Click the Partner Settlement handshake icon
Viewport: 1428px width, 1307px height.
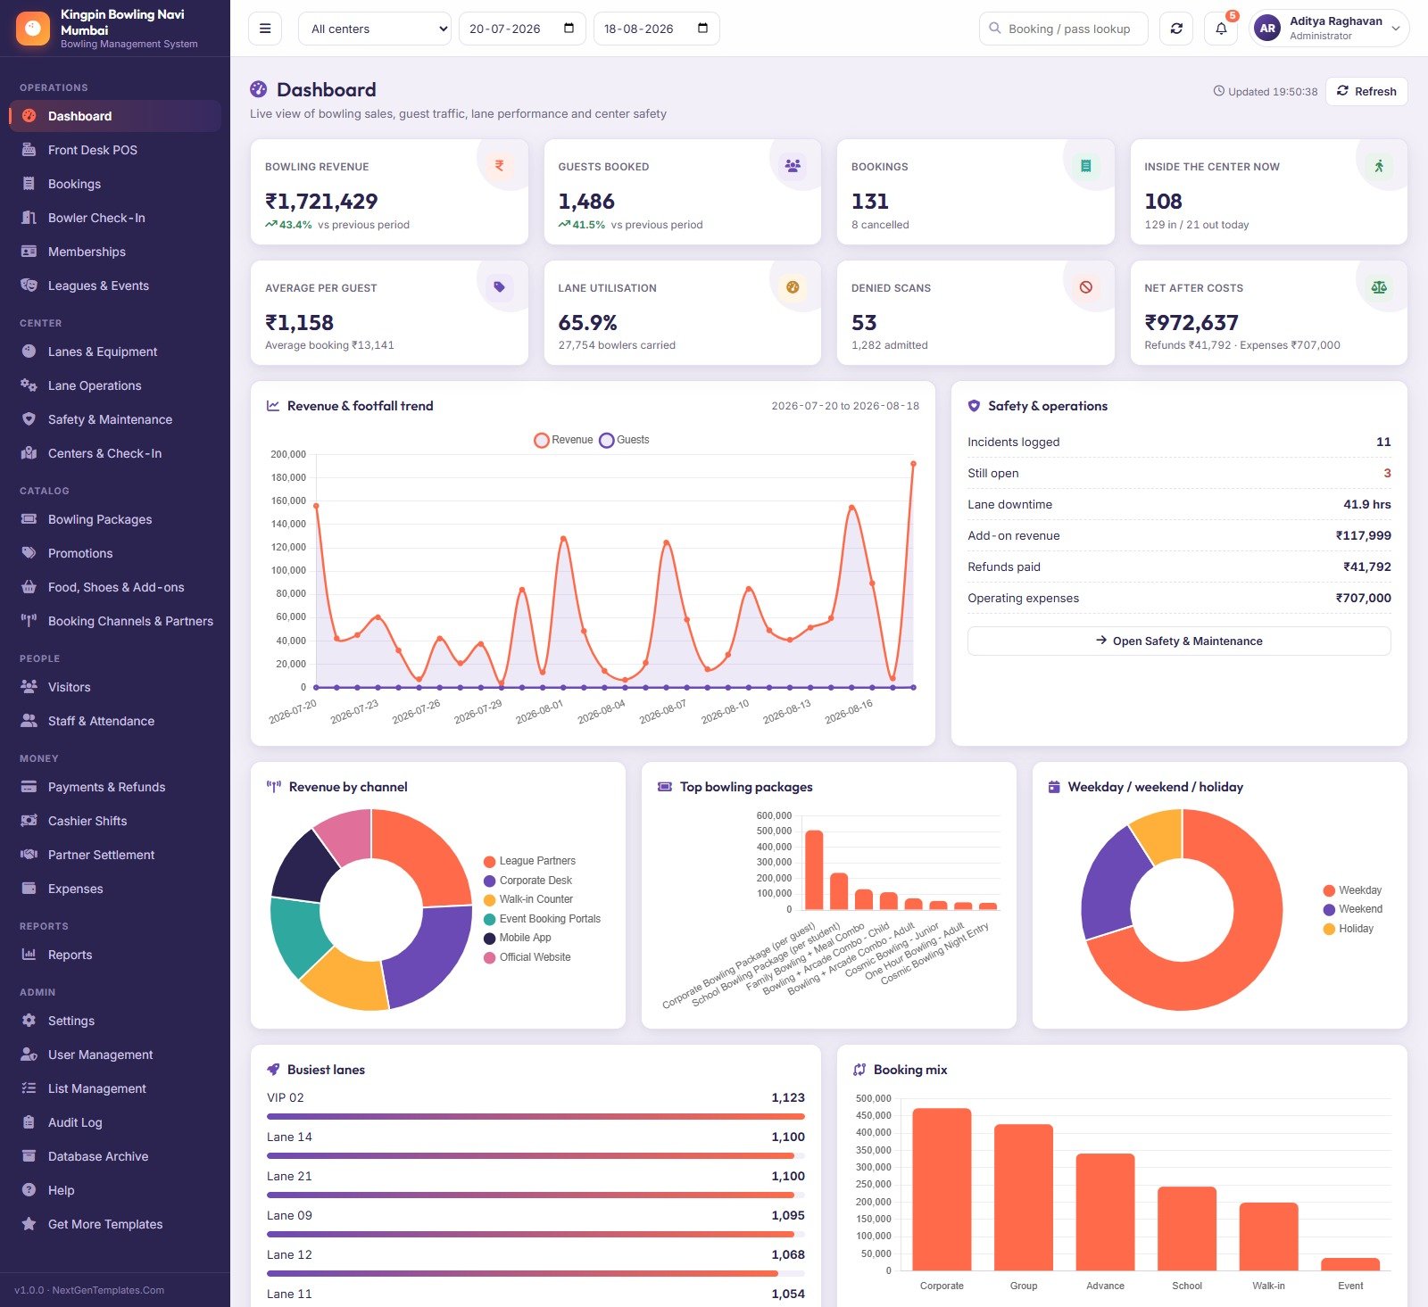(x=29, y=855)
